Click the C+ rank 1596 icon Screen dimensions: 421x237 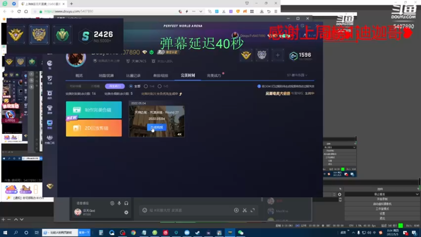[x=293, y=56]
